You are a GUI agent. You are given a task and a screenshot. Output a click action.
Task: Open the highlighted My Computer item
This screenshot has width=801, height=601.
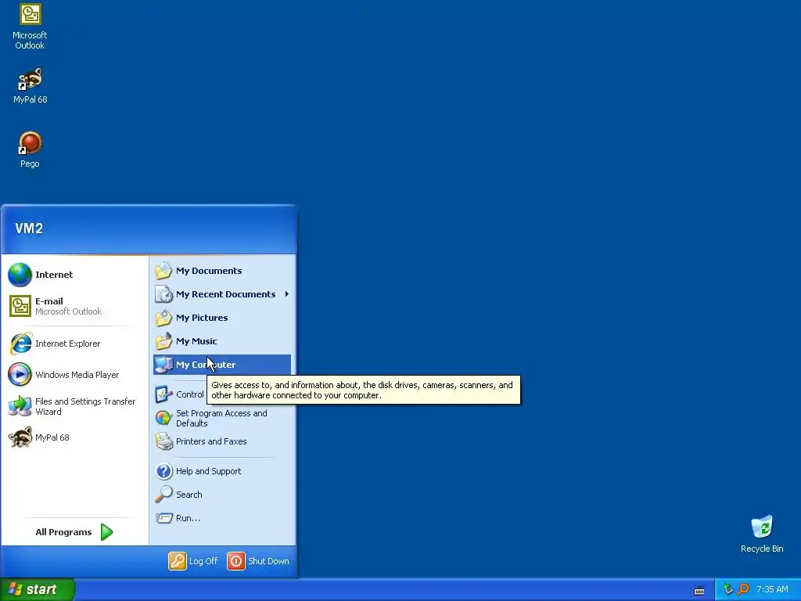pos(221,365)
